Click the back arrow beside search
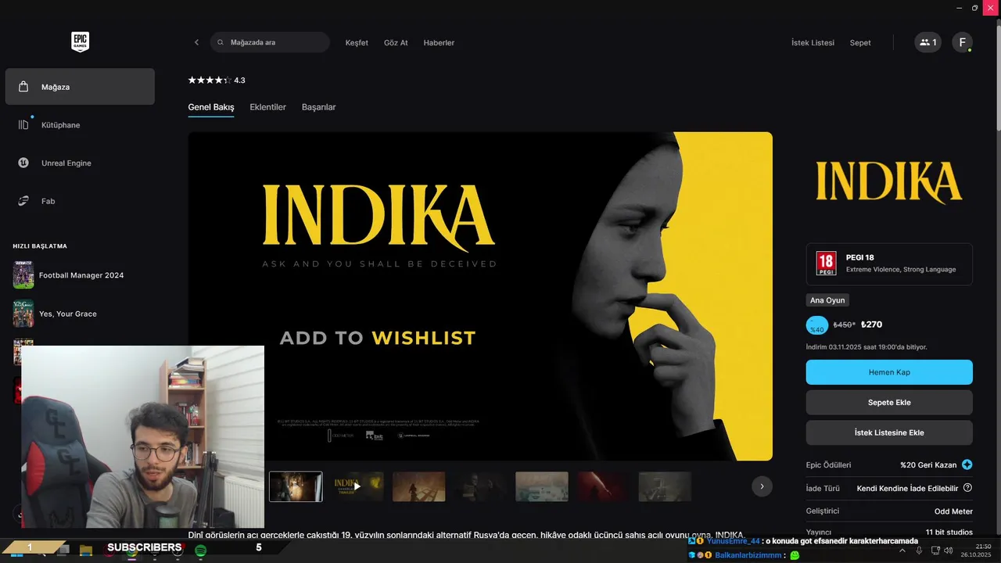 coord(196,42)
